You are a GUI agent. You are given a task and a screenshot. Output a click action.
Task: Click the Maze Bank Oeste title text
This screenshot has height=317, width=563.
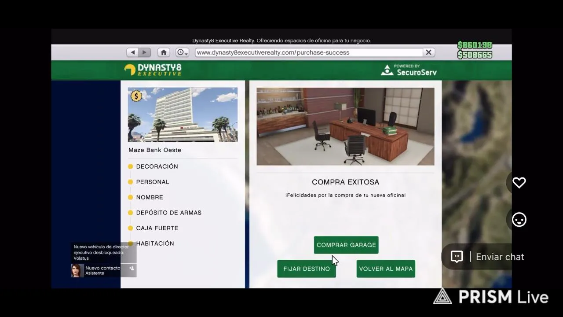(x=155, y=150)
